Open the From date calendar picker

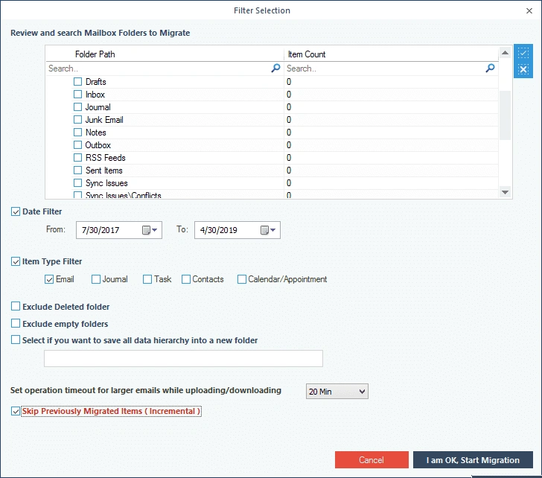(150, 230)
